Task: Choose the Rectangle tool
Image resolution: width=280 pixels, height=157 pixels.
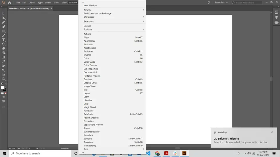Action: point(3,31)
